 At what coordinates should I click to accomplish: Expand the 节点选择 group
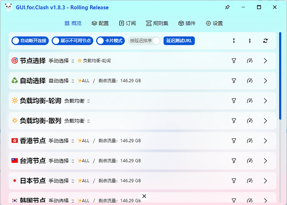point(265,61)
